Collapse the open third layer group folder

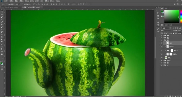164,40
